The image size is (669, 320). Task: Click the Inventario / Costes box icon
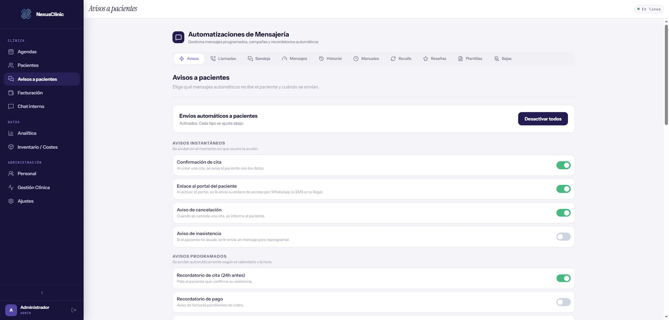(11, 147)
